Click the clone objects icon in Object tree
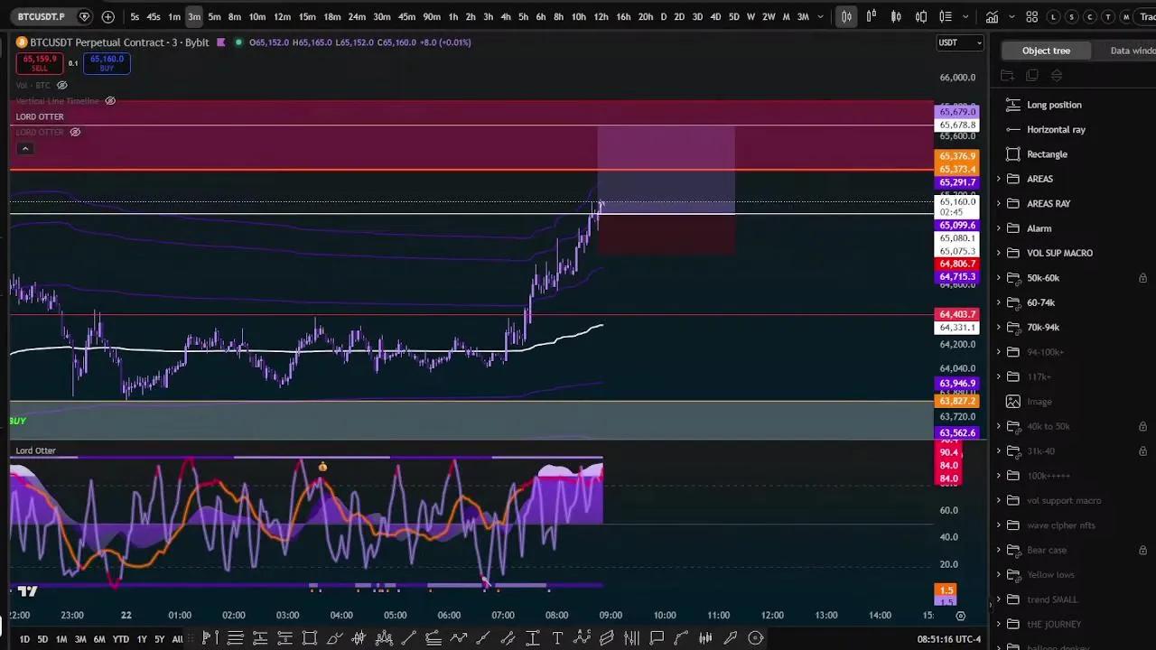Screen dimensions: 1156x650 tap(1032, 76)
